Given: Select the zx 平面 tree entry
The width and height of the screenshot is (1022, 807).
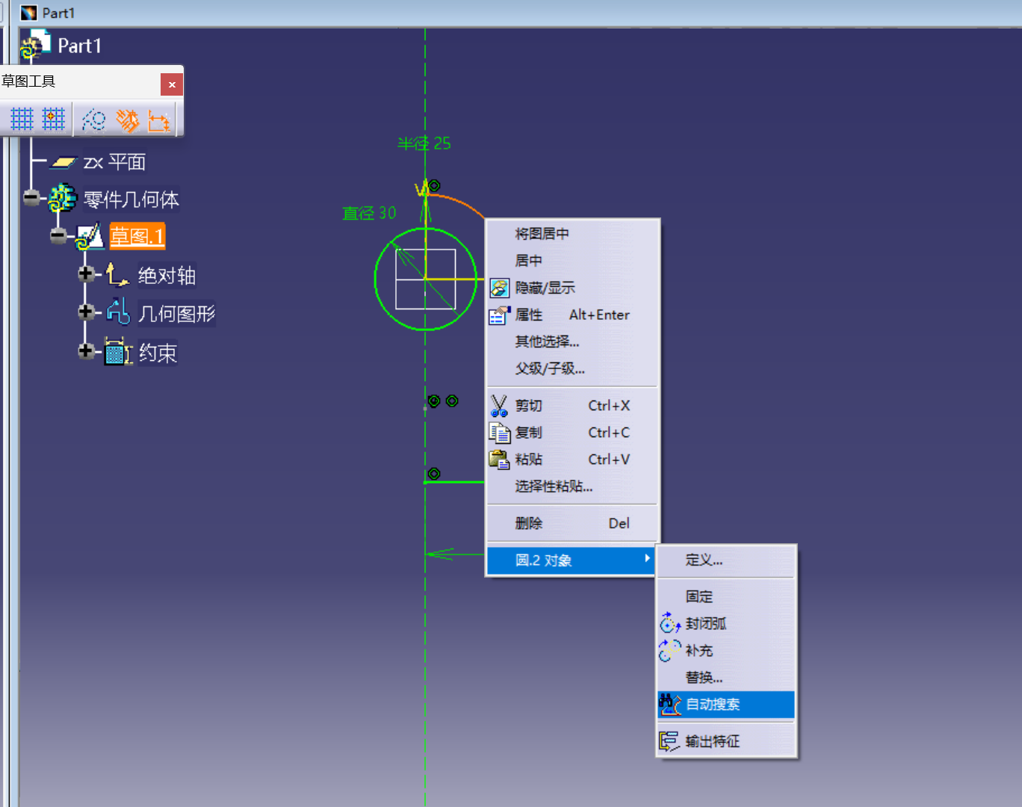Looking at the screenshot, I should tap(114, 162).
